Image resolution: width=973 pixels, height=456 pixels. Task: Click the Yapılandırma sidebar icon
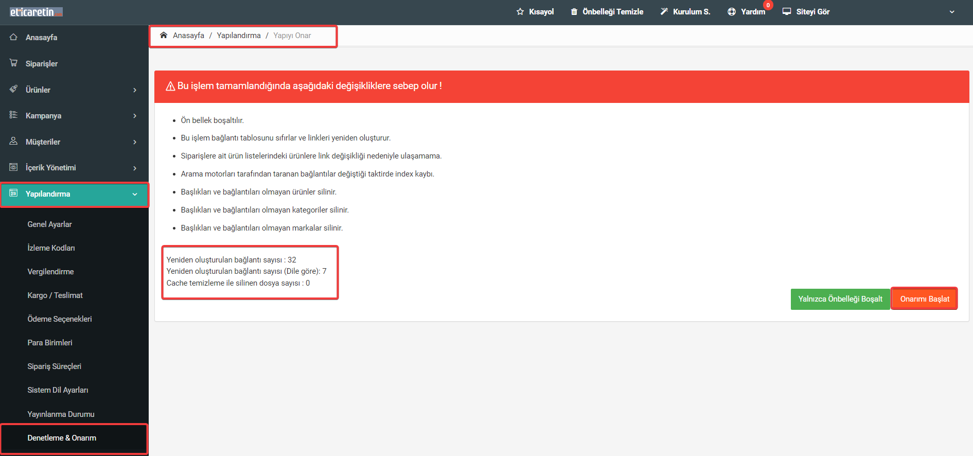point(13,194)
